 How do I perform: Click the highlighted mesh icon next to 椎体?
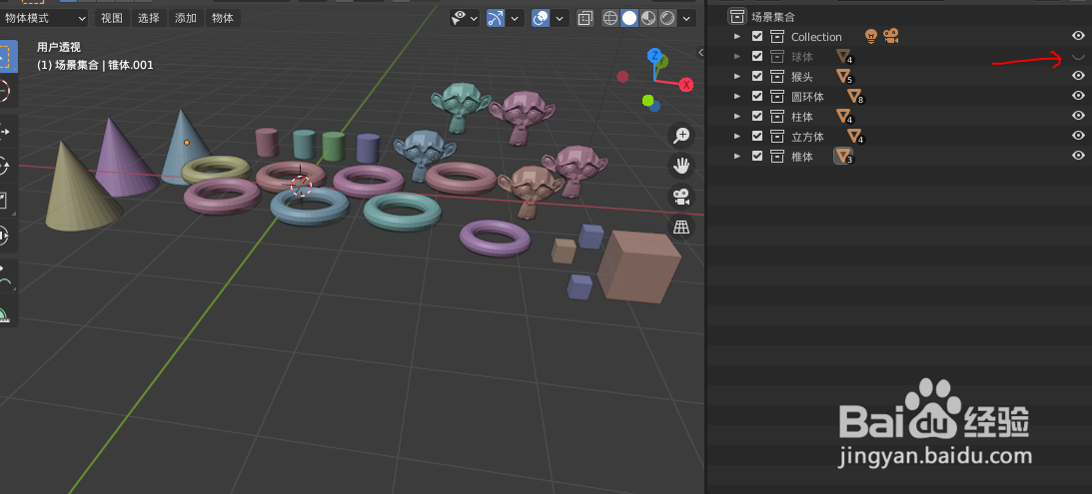[x=844, y=156]
